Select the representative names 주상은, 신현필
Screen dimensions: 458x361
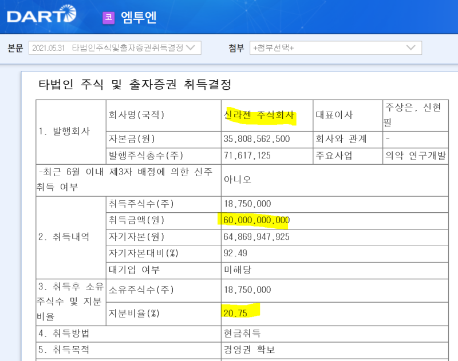[x=412, y=114]
